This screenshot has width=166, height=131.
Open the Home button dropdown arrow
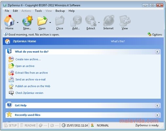point(18,23)
